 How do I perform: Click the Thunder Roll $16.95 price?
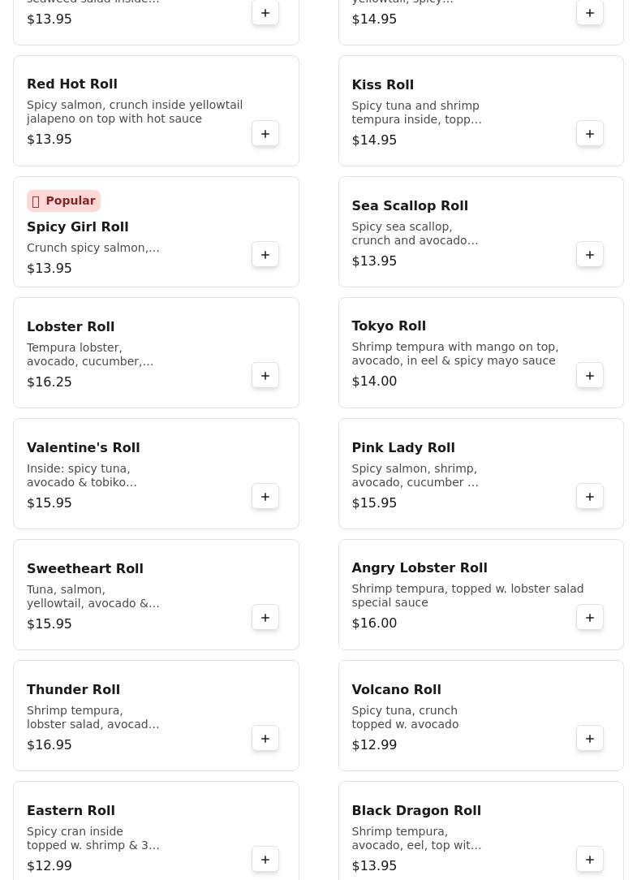coord(49,745)
